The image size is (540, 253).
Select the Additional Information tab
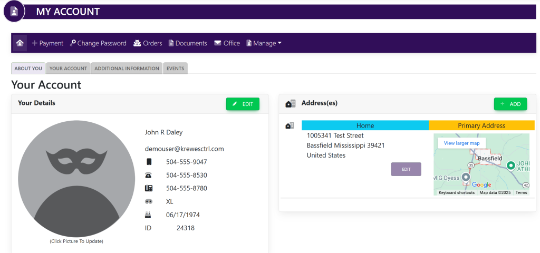tap(127, 69)
